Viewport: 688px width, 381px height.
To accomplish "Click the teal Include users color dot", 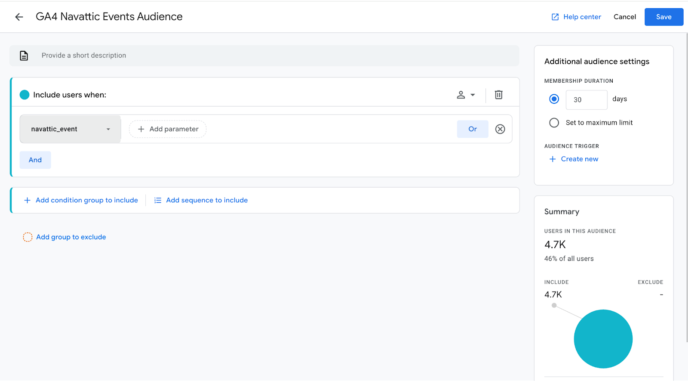I will coord(25,95).
